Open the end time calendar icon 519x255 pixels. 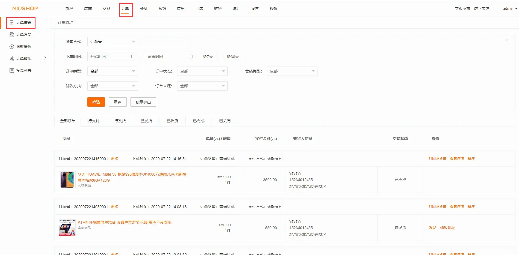coord(191,56)
